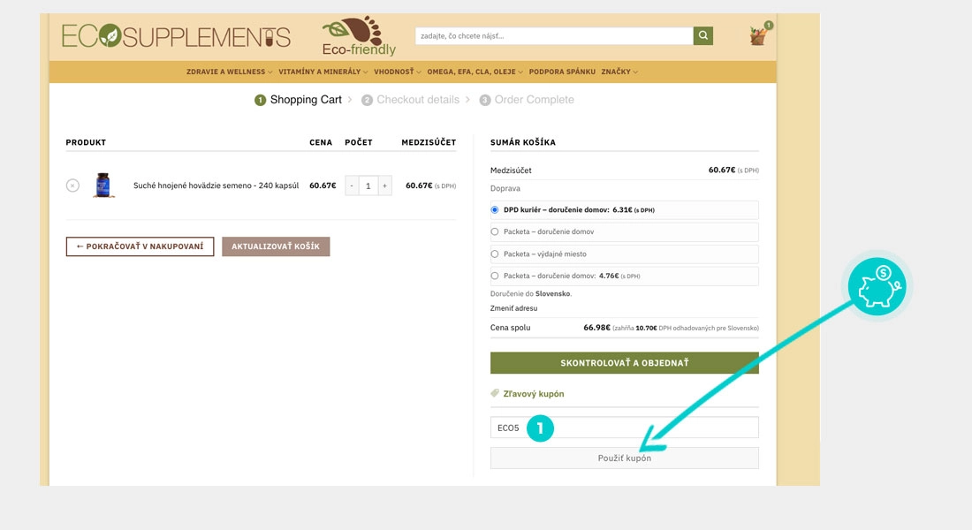Click the teal piggy bank savings icon

tap(877, 285)
